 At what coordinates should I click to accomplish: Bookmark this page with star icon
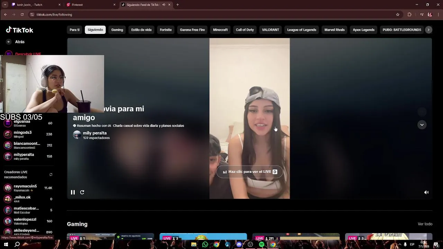[x=398, y=15]
